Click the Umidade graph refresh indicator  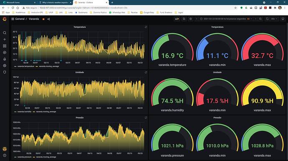(146, 72)
